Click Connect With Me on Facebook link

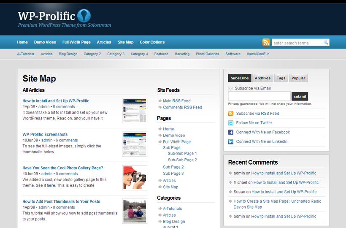point(263,132)
